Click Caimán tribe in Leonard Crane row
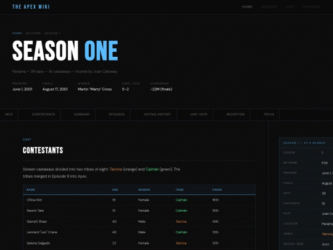 181,232
